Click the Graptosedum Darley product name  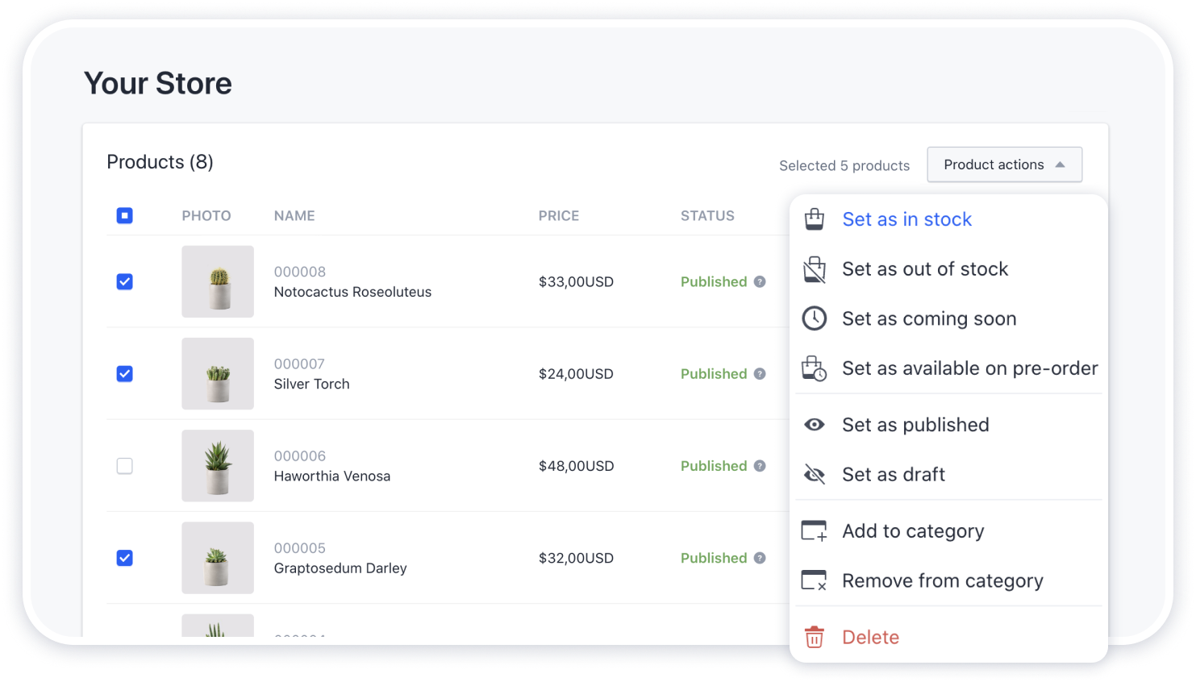[340, 568]
